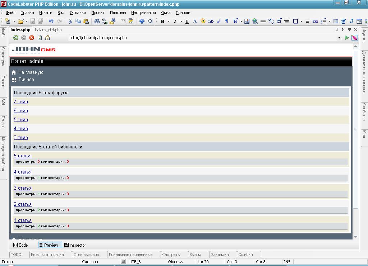Image resolution: width=368 pixels, height=266 pixels.
Task: Click the preview pane vertical scrollbar
Action: pos(356,125)
